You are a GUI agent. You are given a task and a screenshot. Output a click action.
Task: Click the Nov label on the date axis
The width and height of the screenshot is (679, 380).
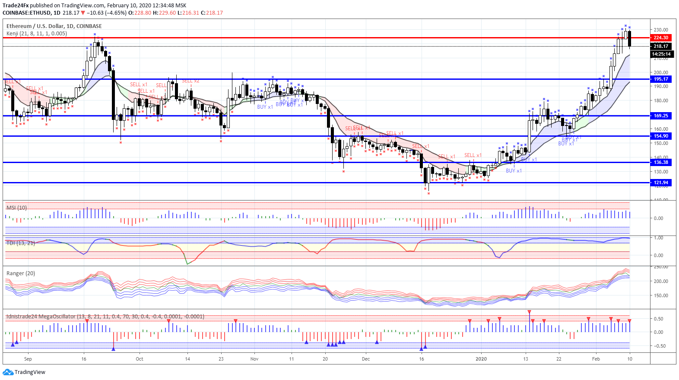point(254,359)
